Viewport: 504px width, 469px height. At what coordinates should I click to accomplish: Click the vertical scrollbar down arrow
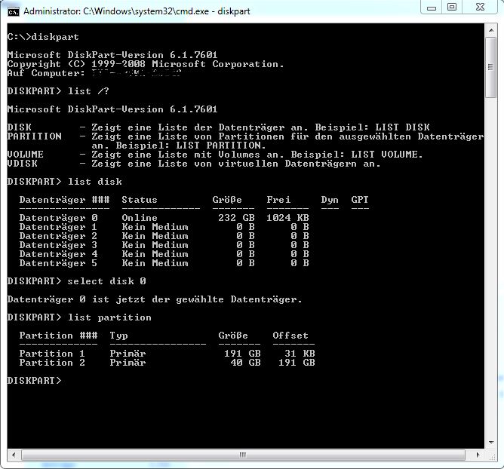tap(491, 443)
